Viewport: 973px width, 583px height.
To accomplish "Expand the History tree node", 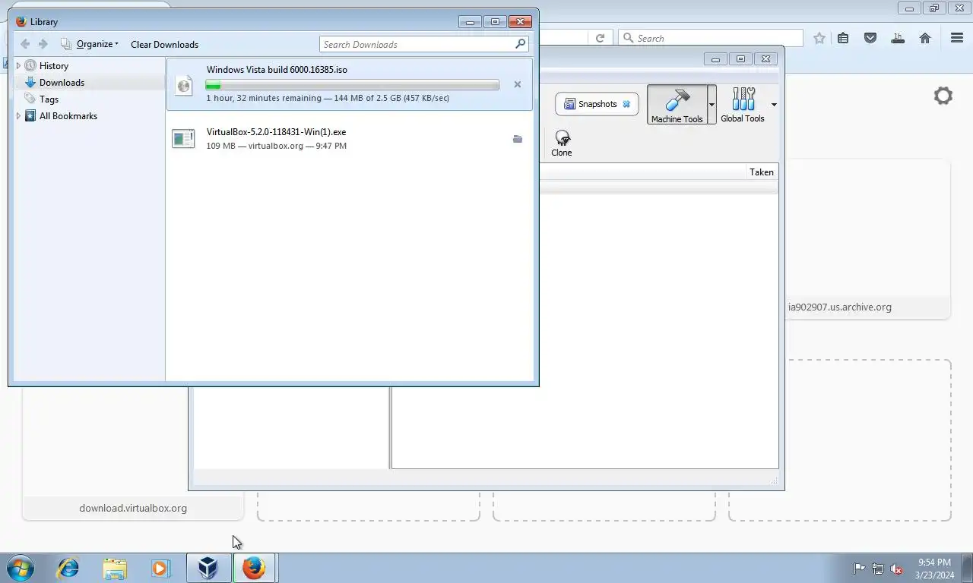I will click(18, 66).
